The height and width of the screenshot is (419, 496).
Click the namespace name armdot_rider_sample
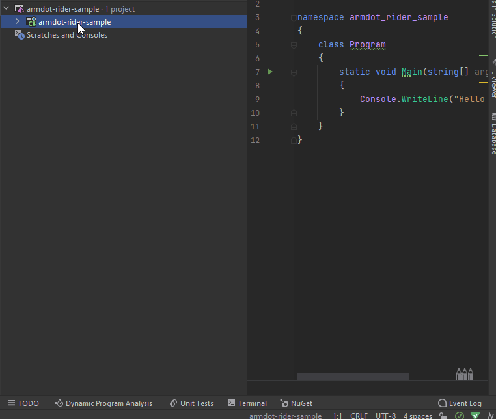[398, 17]
